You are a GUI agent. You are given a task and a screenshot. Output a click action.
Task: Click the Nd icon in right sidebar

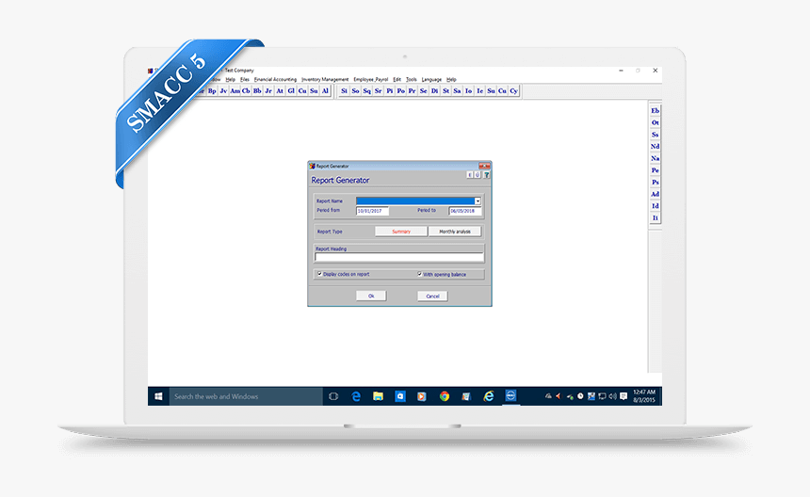(x=655, y=147)
